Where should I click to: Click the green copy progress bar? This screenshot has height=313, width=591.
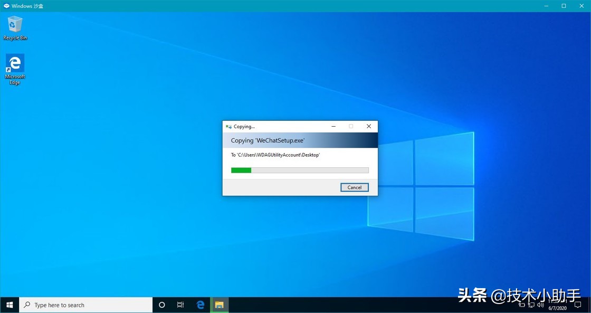(x=241, y=170)
